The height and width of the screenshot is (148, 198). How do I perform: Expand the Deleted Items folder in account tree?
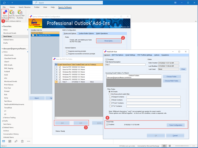[x=2, y=127]
